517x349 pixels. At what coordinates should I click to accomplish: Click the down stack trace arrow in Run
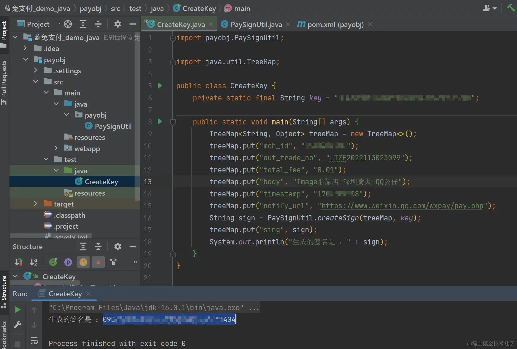pyautogui.click(x=34, y=325)
